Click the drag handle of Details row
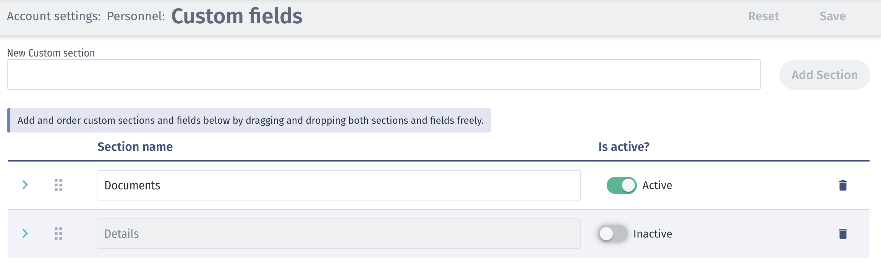 coord(58,234)
